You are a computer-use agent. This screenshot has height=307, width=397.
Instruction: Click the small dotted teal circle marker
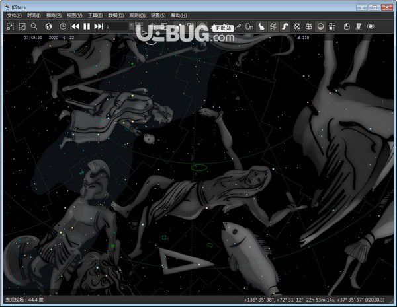[x=164, y=238]
